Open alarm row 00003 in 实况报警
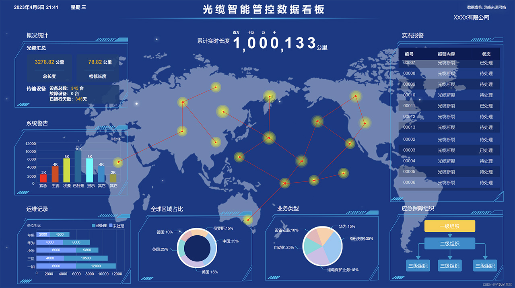 pyautogui.click(x=449, y=150)
